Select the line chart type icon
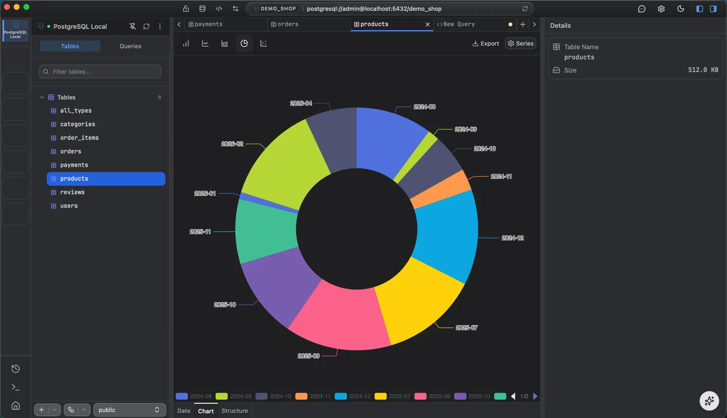The width and height of the screenshot is (727, 418). tap(205, 43)
